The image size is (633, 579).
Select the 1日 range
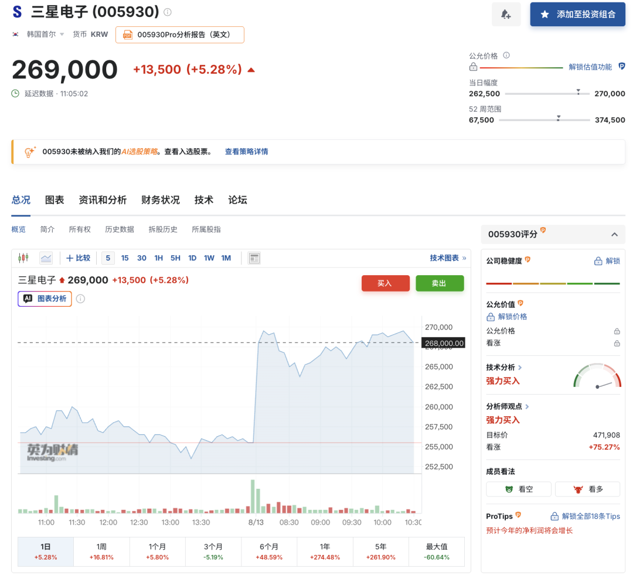point(46,551)
